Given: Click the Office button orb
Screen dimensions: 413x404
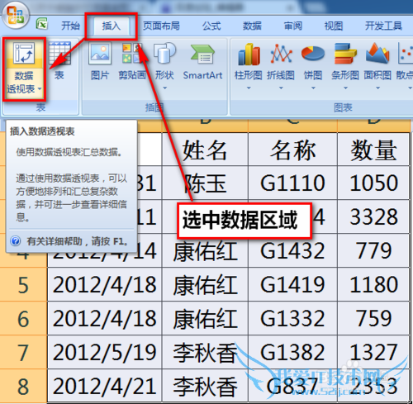Looking at the screenshot, I should pos(16,15).
